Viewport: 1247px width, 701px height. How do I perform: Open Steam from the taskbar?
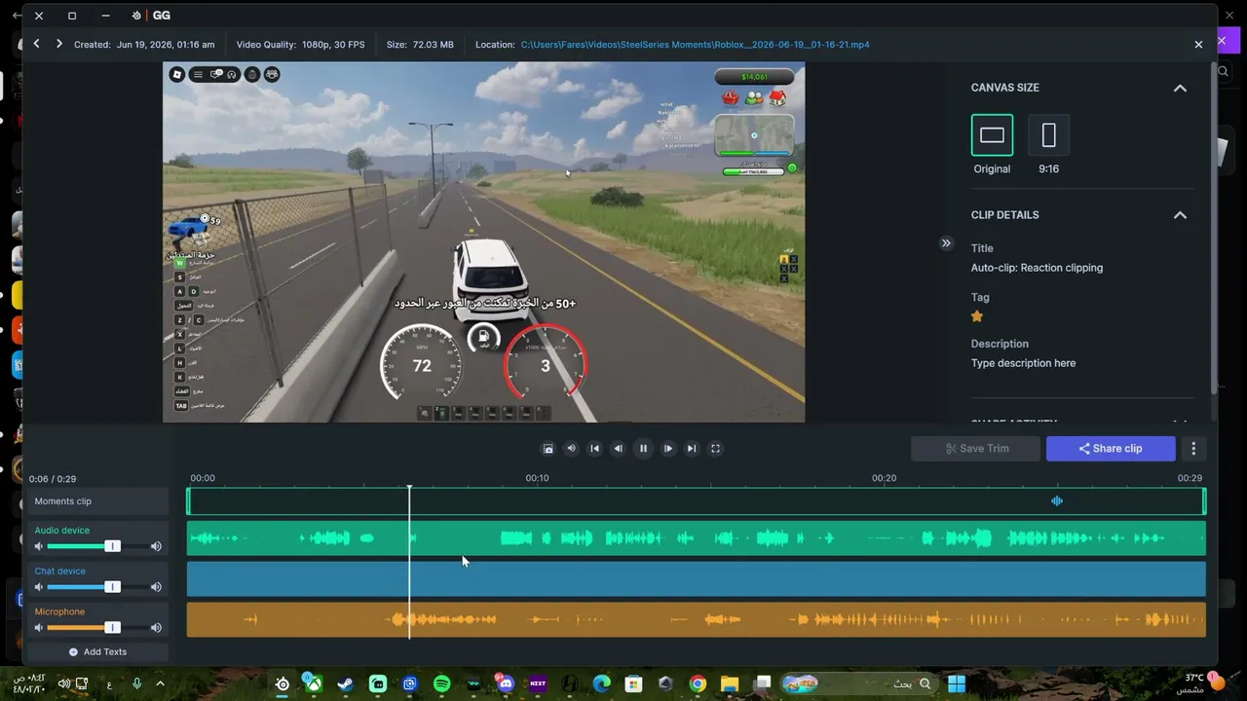coord(345,683)
